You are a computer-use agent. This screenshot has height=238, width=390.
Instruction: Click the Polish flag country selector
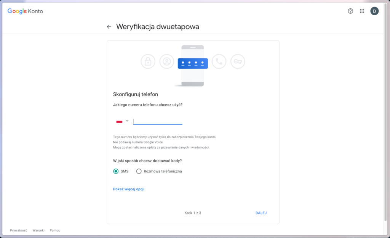point(119,122)
